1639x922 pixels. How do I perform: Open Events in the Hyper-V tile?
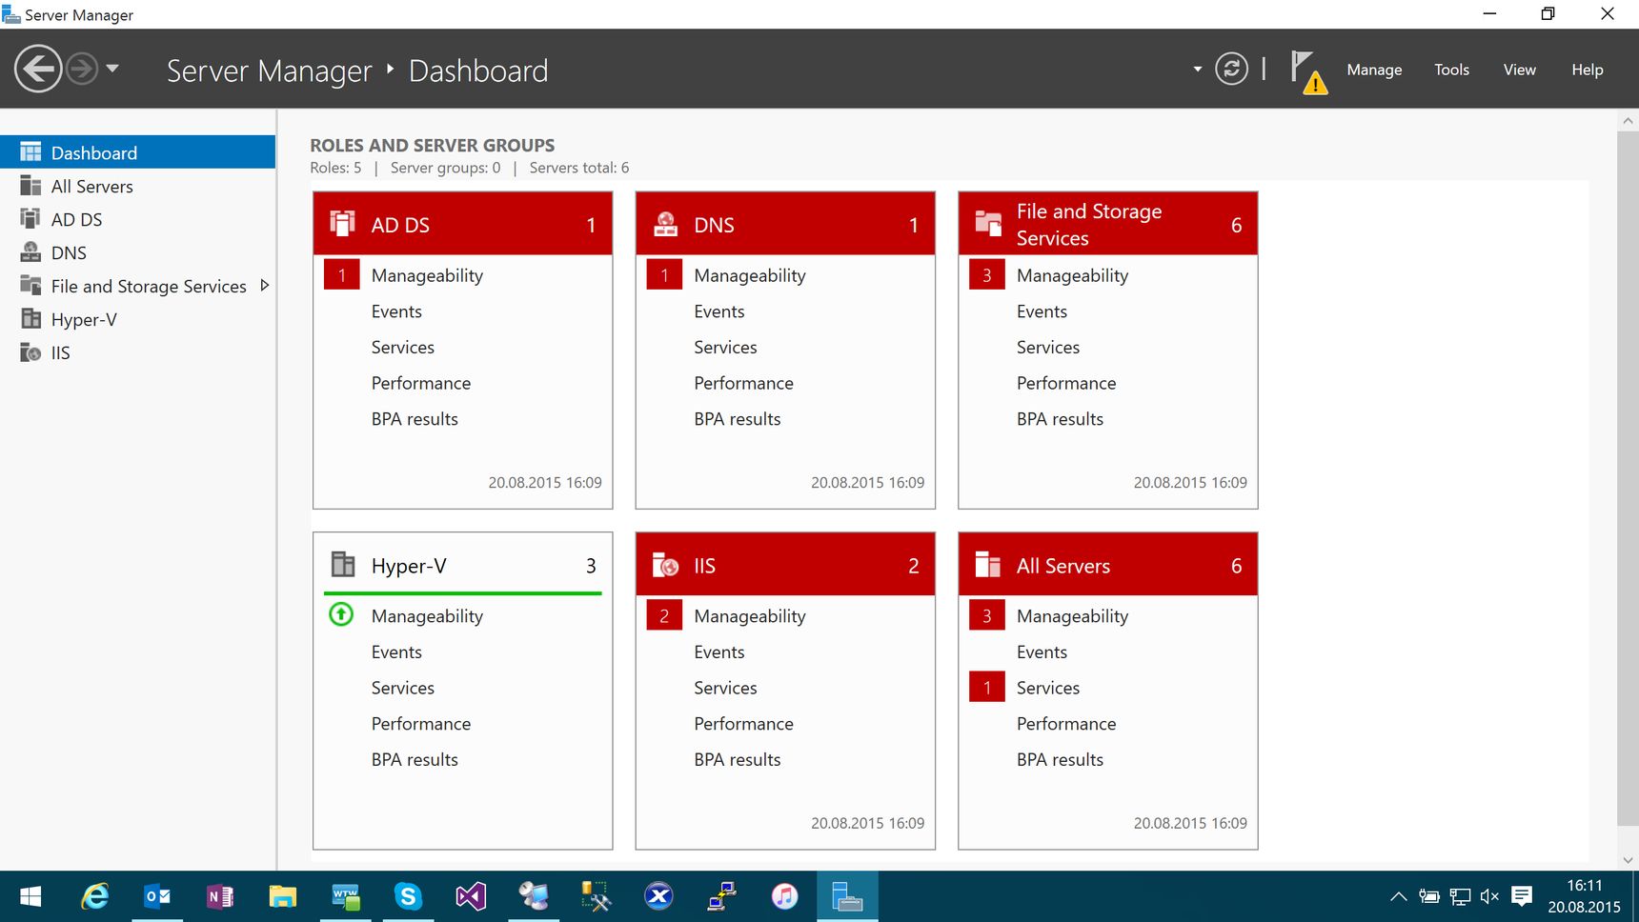coord(396,652)
